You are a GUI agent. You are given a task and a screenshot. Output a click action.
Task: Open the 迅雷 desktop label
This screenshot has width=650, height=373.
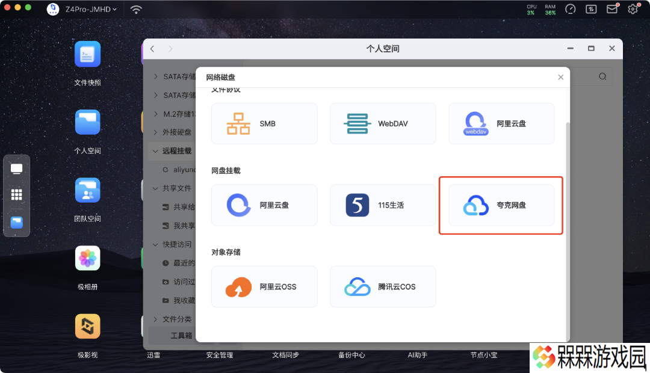click(x=153, y=355)
